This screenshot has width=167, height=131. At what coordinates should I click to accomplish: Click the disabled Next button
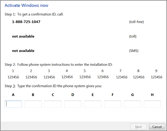pyautogui.click(x=138, y=127)
